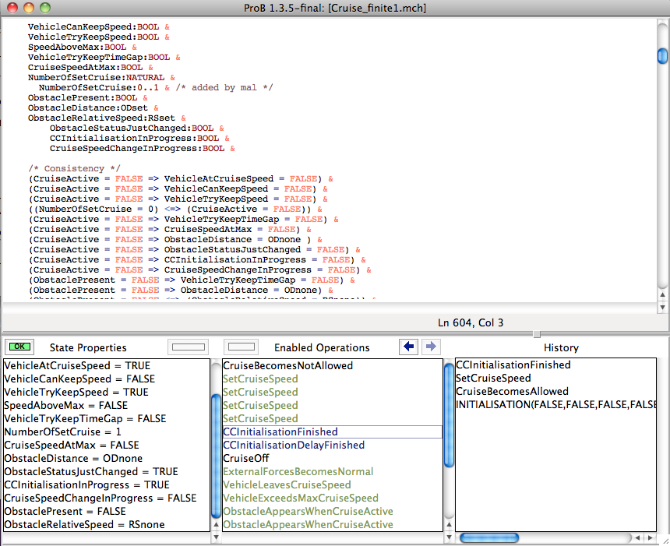This screenshot has width=670, height=546.
Task: Click the empty indicator left of Enabled Operations
Action: pos(242,347)
